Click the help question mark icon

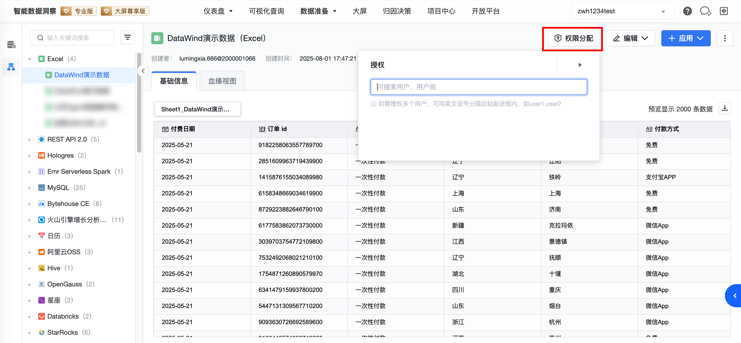pyautogui.click(x=687, y=11)
